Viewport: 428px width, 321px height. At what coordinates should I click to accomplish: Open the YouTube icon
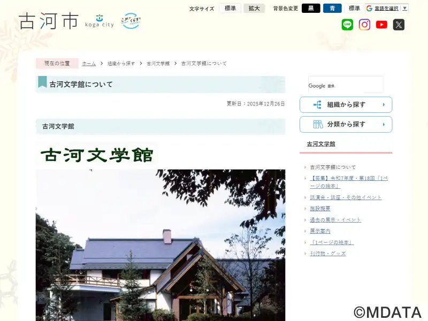click(x=381, y=25)
